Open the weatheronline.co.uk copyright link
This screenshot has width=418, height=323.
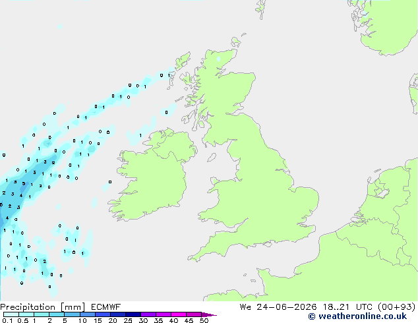357,316
